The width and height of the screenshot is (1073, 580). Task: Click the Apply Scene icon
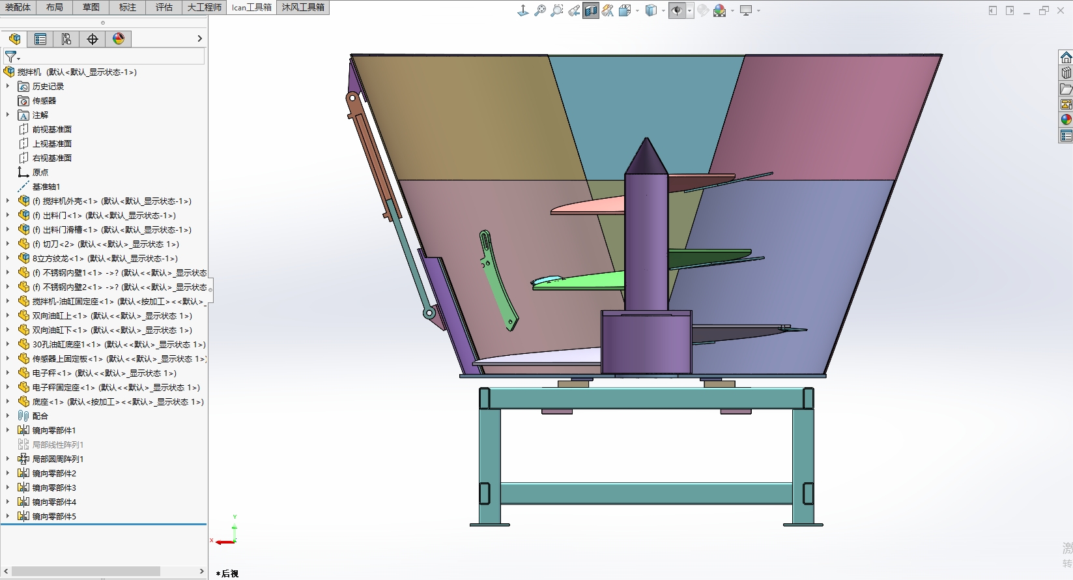click(x=720, y=10)
